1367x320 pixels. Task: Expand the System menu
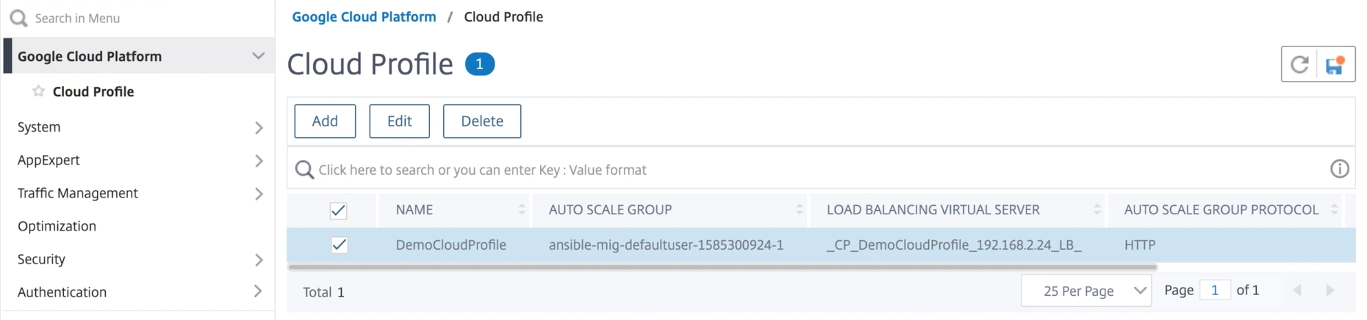point(259,128)
